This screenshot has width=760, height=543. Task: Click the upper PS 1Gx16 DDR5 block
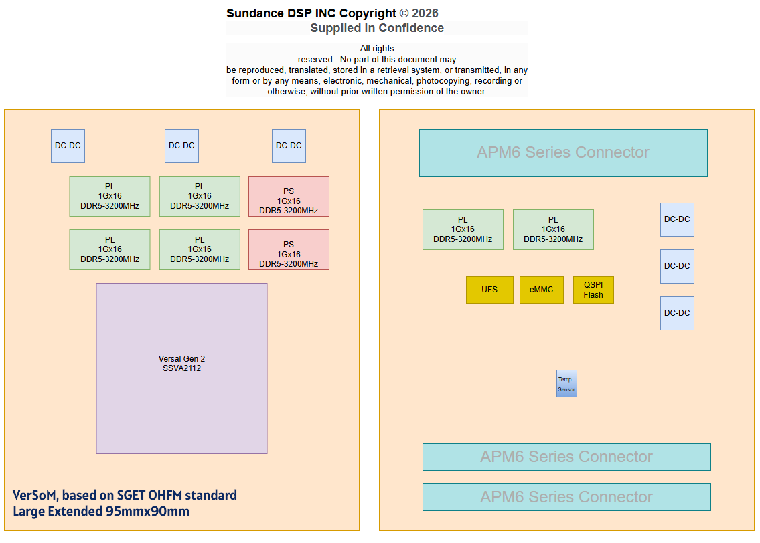coord(289,197)
